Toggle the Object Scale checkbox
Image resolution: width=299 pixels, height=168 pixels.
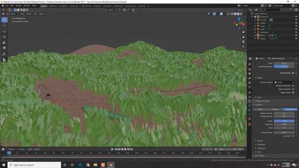[293, 92]
